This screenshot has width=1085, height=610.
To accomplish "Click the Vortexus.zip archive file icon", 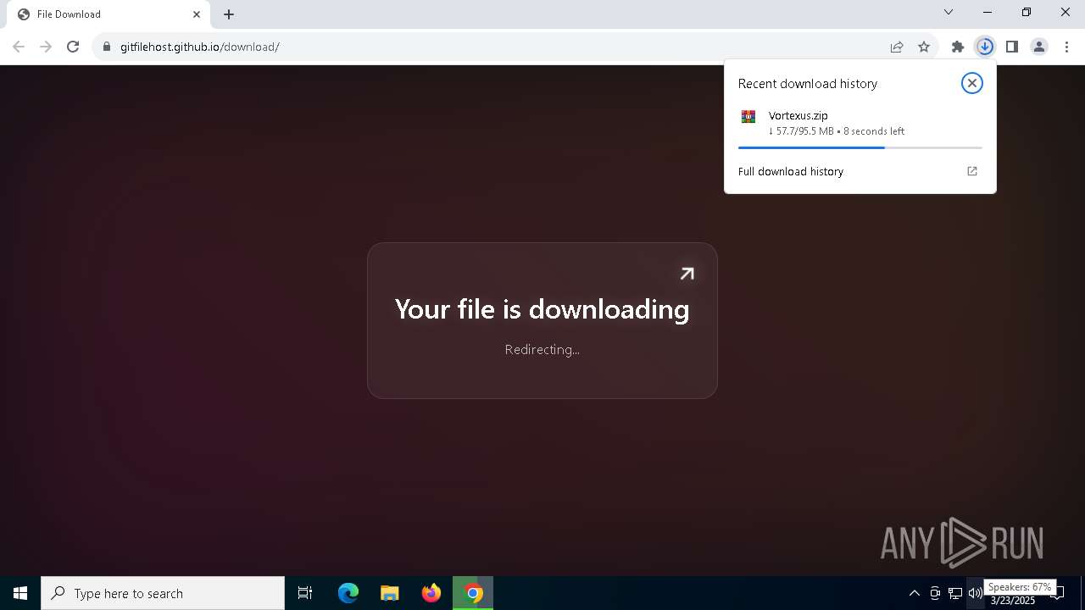I will coord(748,117).
